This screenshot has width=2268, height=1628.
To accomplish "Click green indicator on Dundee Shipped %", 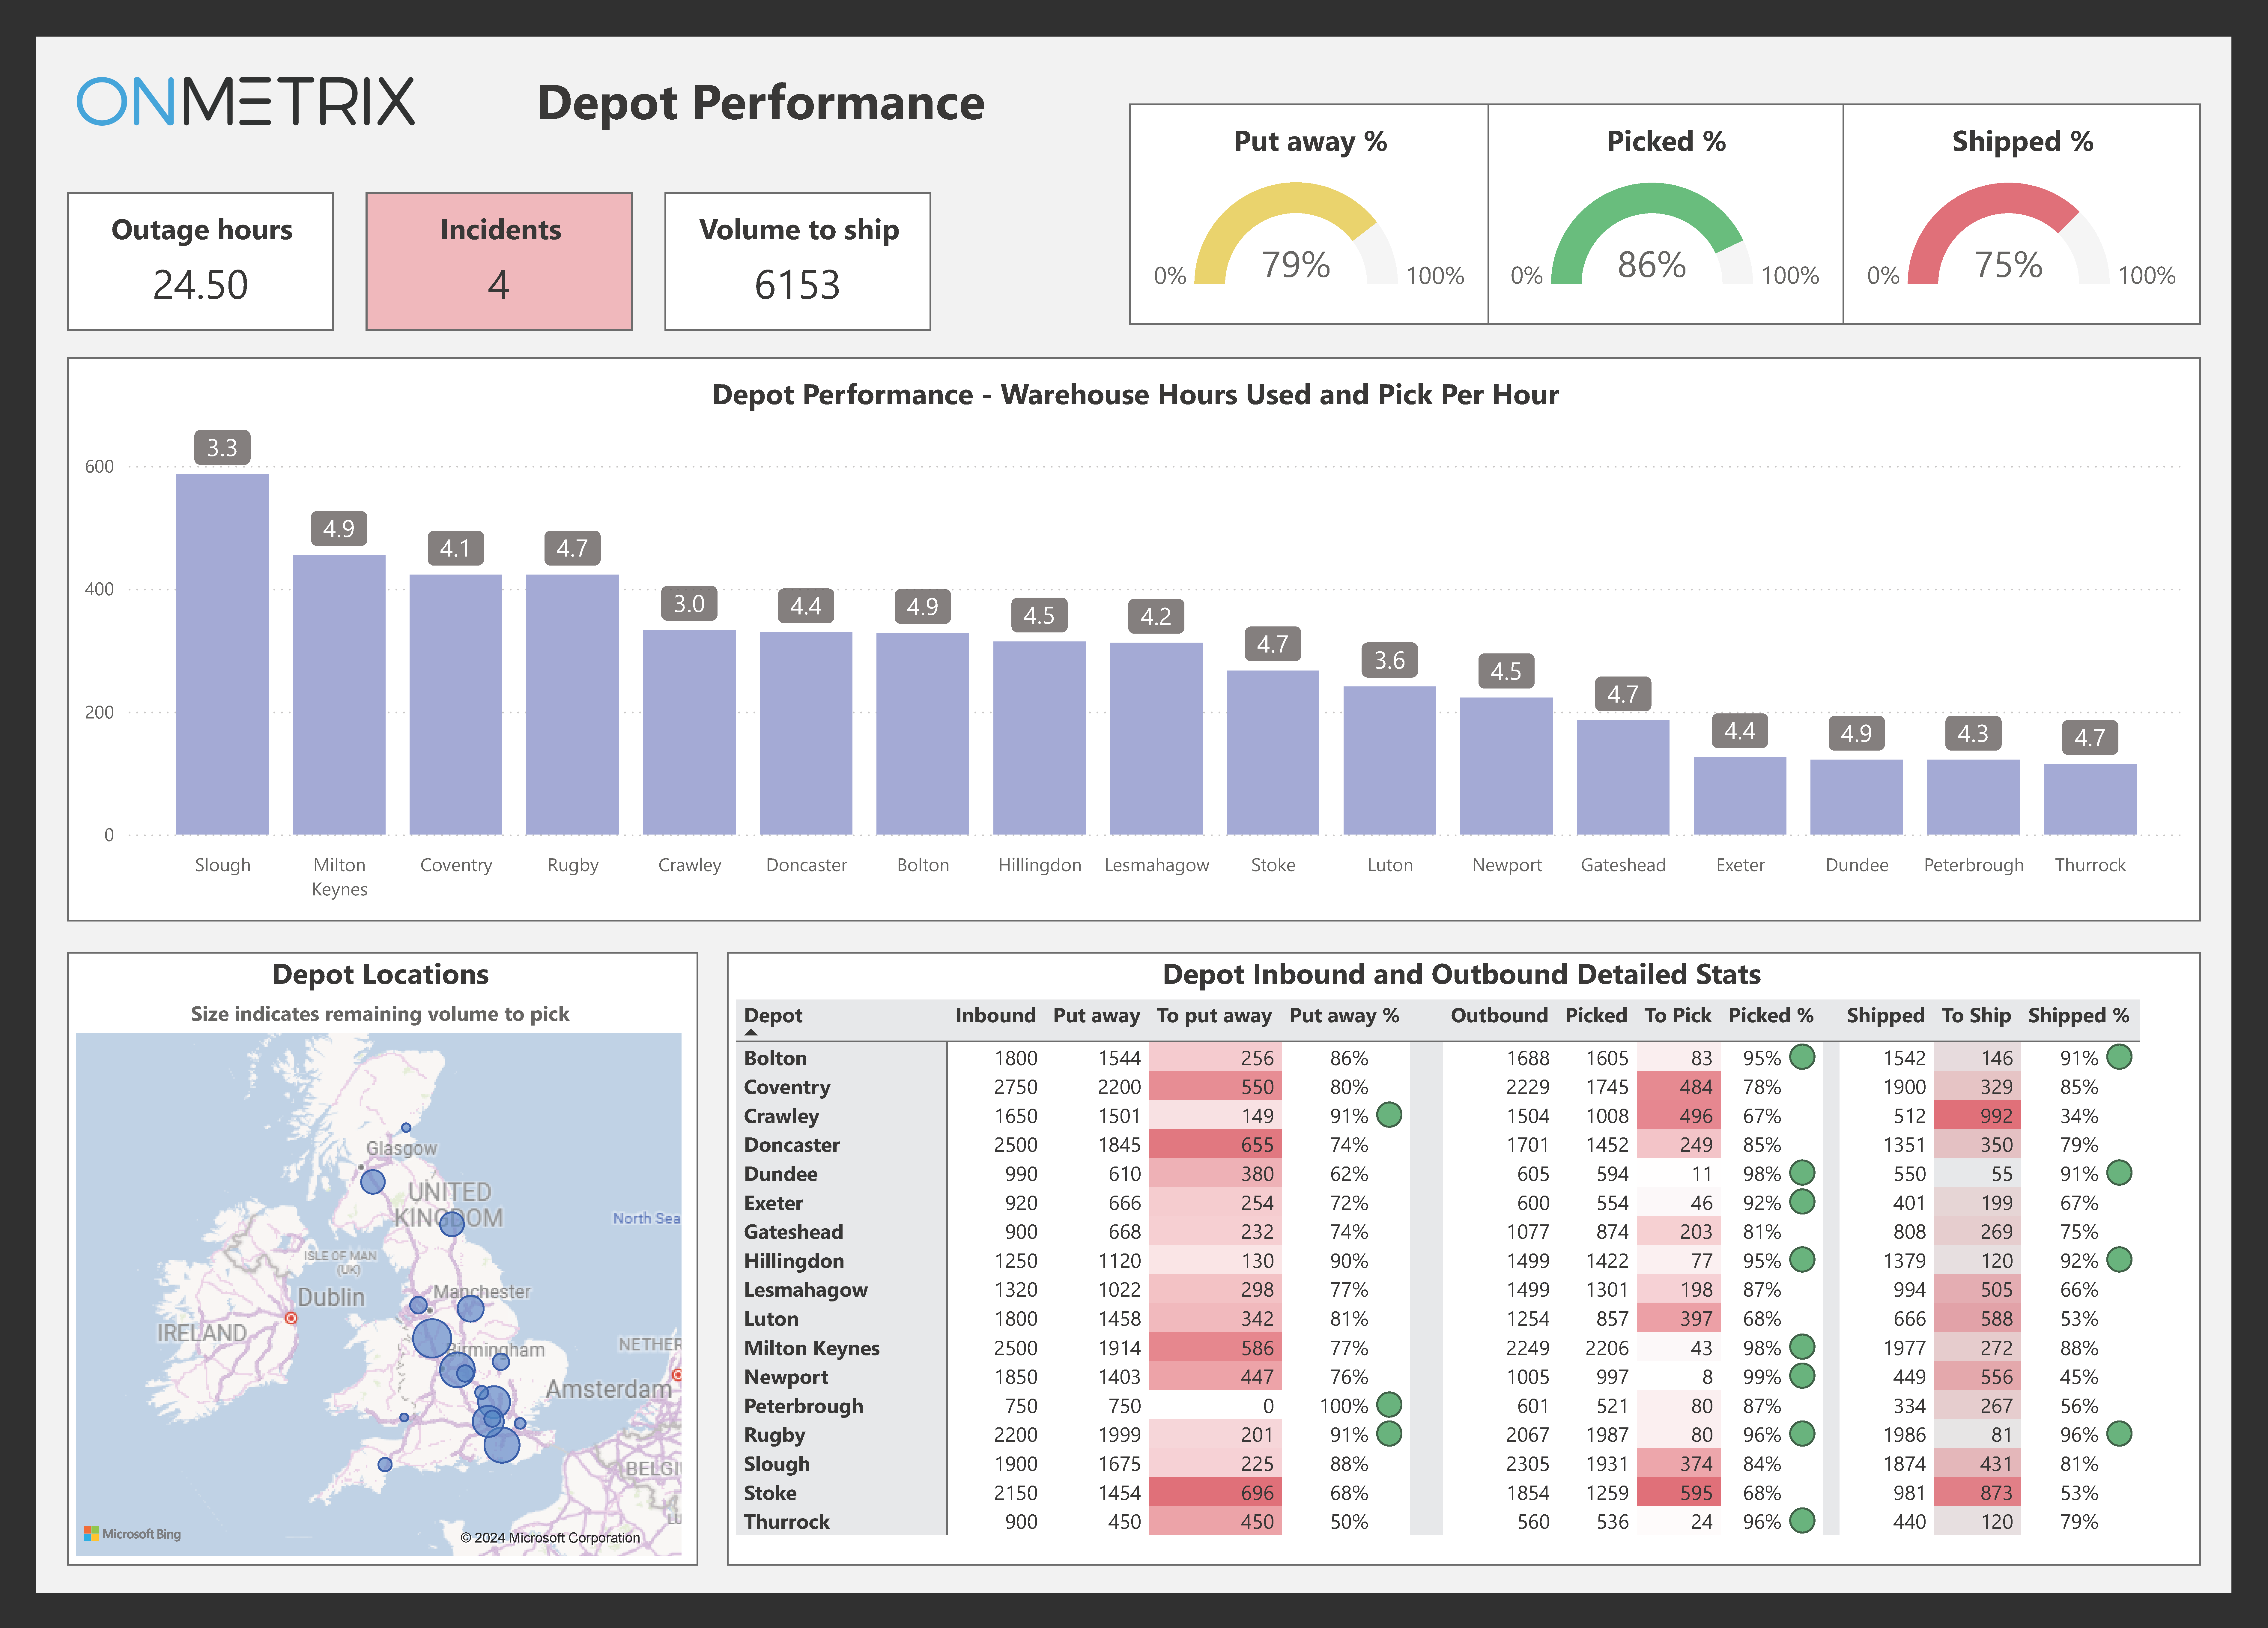I will (2119, 1173).
